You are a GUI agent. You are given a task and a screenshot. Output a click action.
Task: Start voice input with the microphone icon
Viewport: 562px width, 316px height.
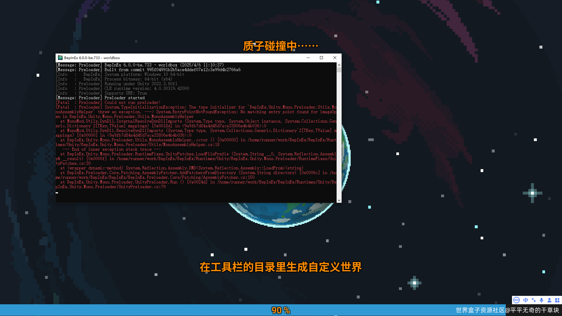542,300
